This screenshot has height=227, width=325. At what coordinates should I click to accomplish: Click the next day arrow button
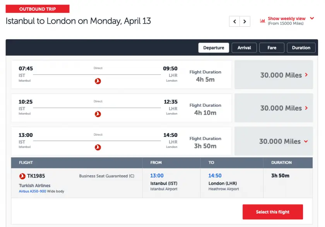tap(245, 22)
